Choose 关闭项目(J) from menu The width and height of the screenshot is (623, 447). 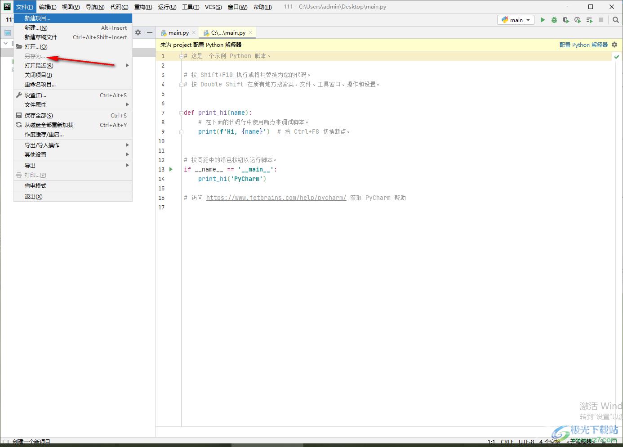click(x=73, y=75)
